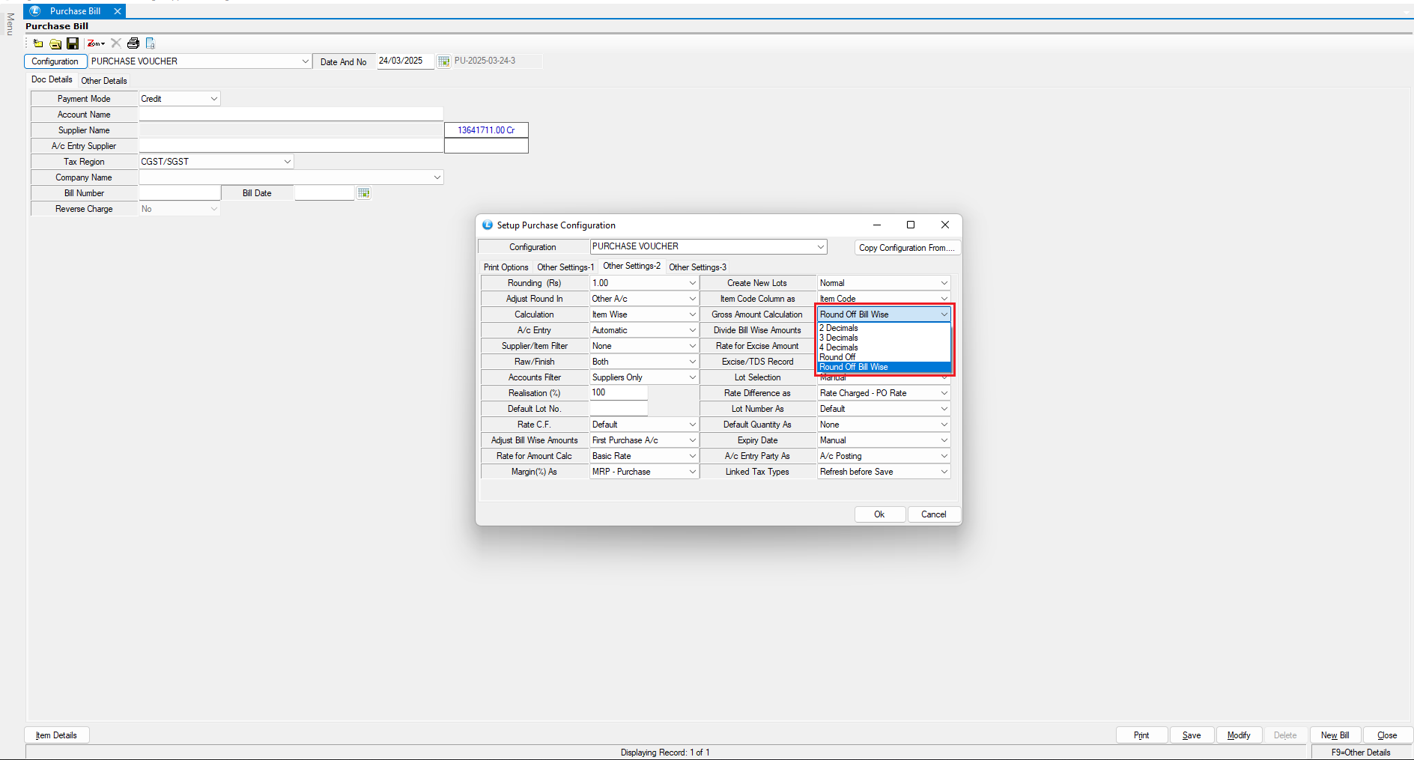Open the Zoom tool dropdown in toolbar

(x=96, y=43)
